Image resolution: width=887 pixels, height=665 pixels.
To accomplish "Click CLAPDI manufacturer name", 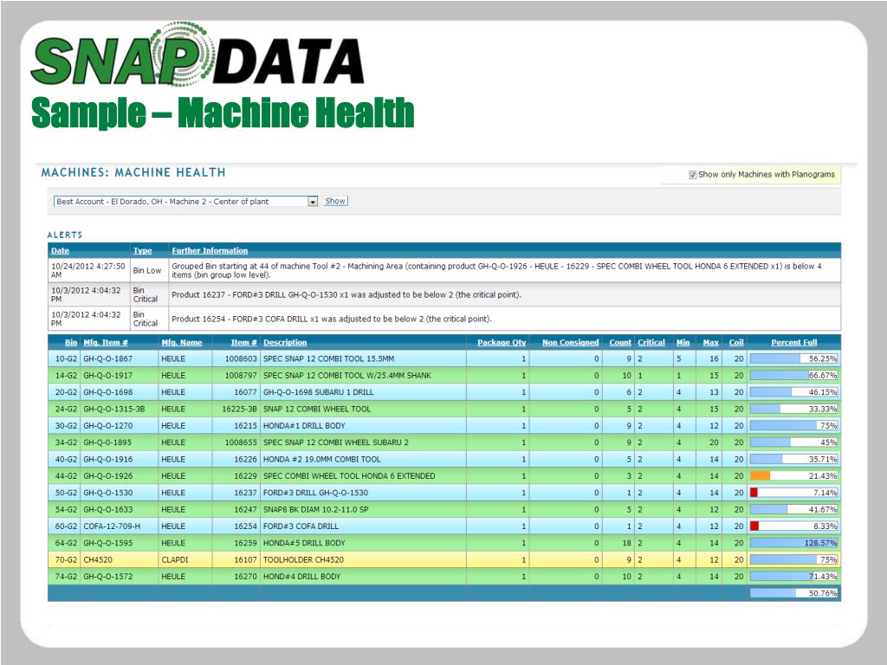I will [175, 560].
